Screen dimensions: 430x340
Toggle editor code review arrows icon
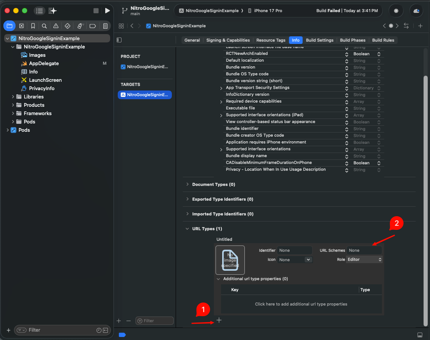point(406,26)
